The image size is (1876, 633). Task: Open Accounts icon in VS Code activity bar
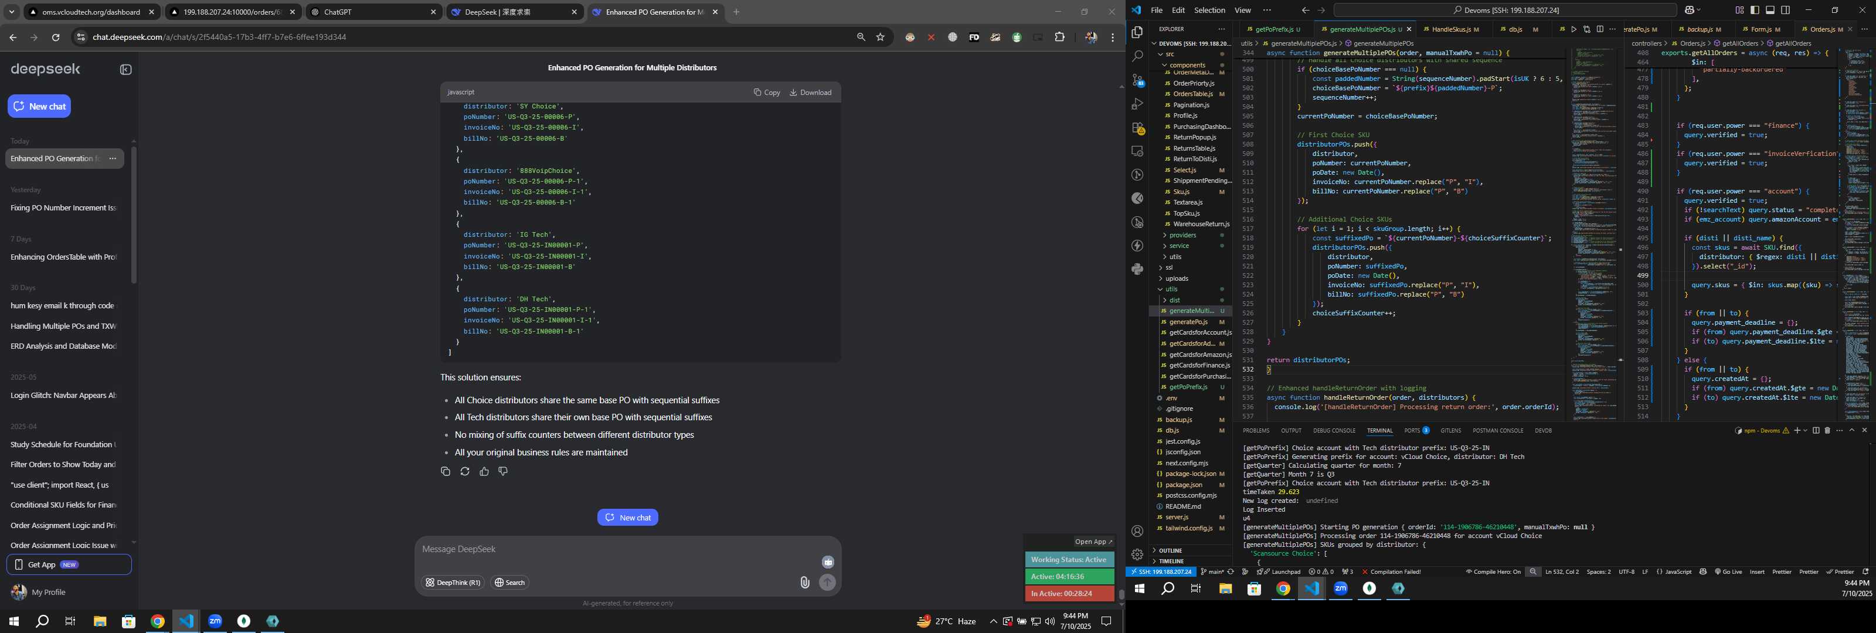click(1137, 531)
